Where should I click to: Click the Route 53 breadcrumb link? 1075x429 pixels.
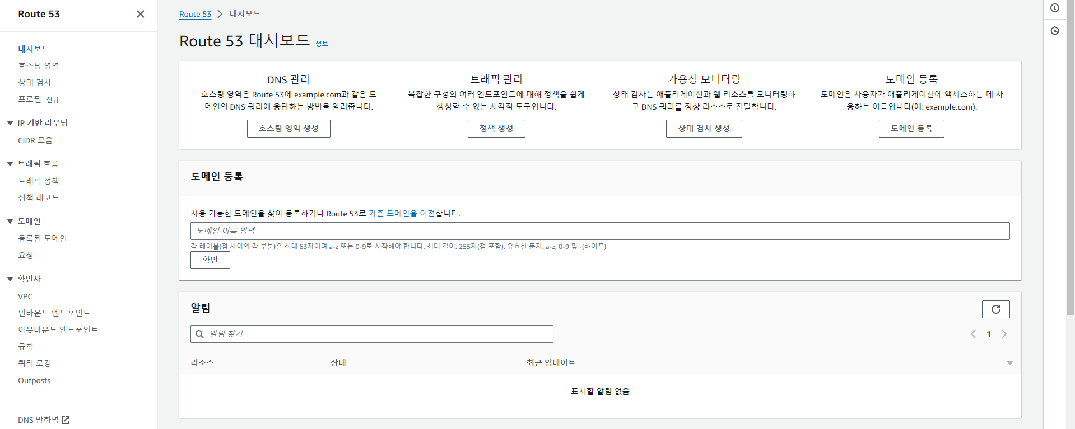pos(195,14)
